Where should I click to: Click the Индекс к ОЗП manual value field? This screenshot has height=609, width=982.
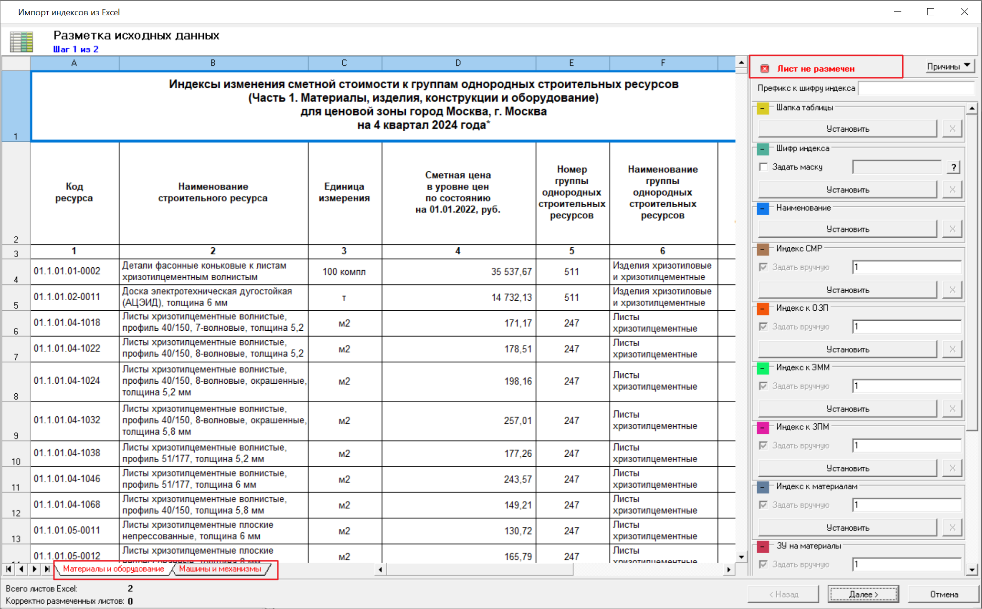pos(907,327)
